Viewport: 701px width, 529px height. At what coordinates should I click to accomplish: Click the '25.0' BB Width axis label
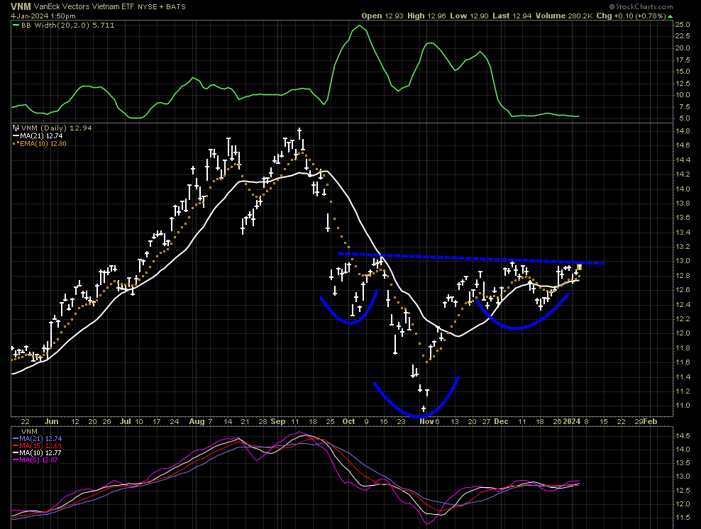(x=683, y=25)
